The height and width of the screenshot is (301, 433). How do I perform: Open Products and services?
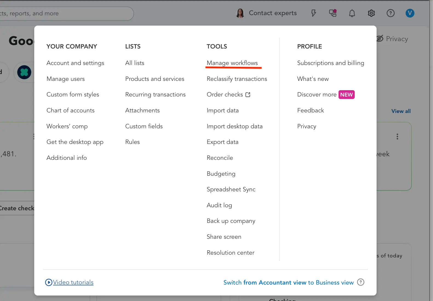(x=155, y=79)
